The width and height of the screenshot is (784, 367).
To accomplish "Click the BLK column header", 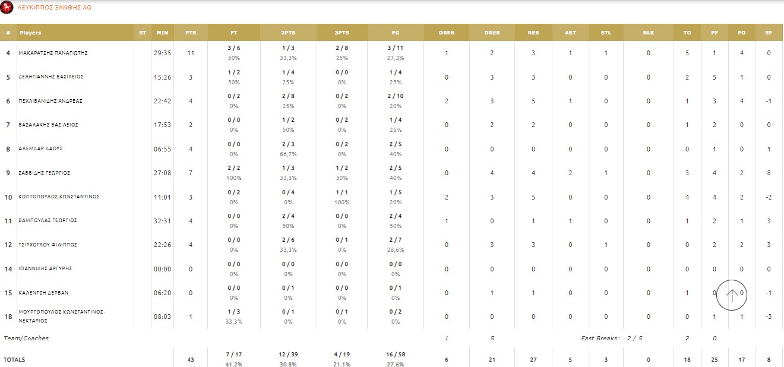I will 648,33.
